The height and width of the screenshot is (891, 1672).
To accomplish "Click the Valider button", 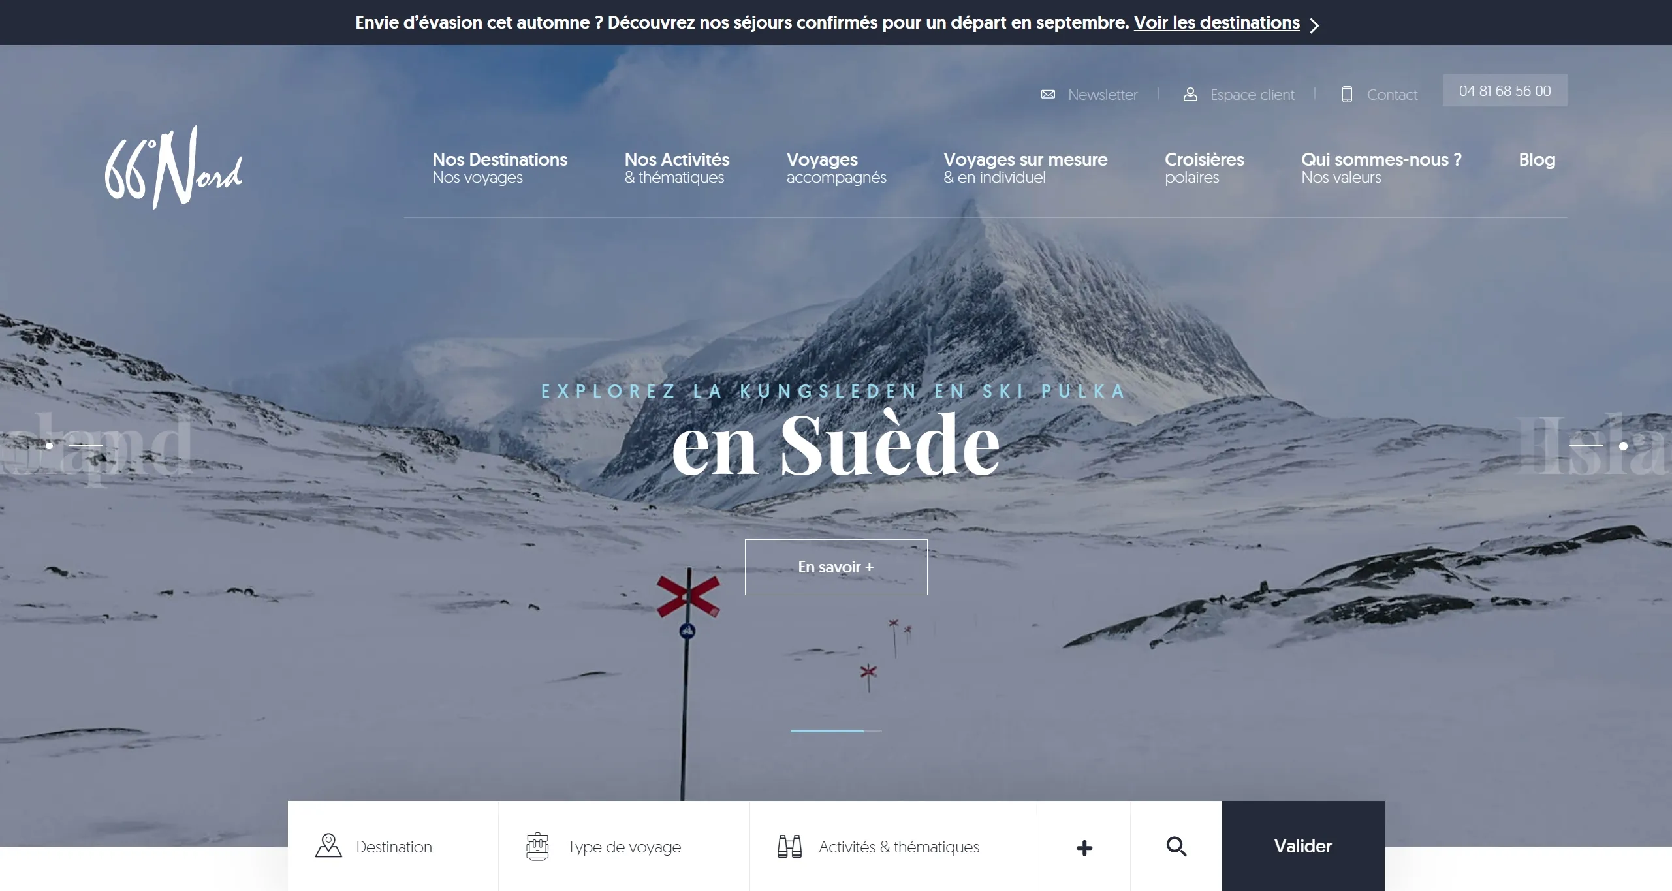I will point(1303,846).
